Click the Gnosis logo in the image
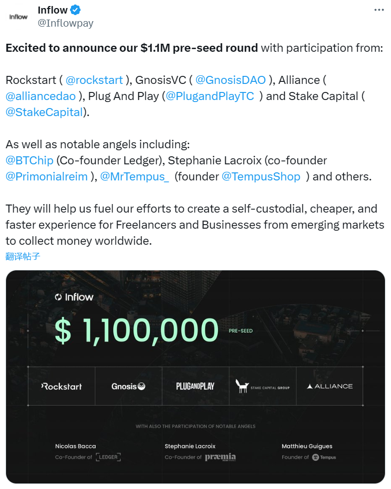The height and width of the screenshot is (489, 391). tap(128, 386)
